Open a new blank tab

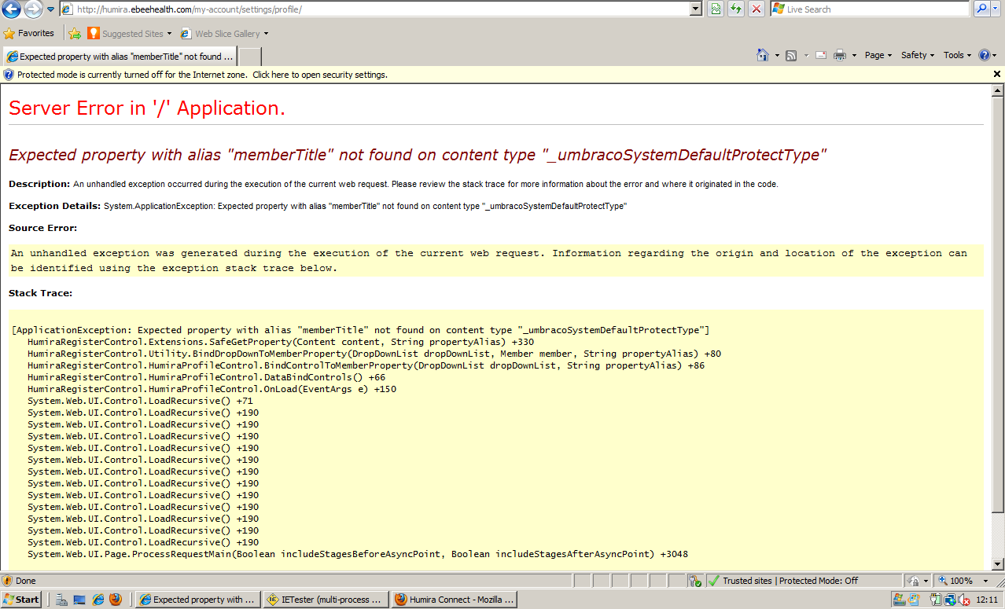(250, 57)
